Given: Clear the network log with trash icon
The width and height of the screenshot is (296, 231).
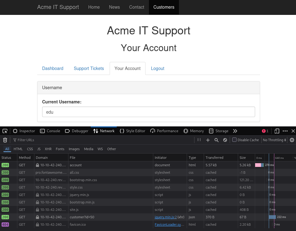Looking at the screenshot, I should click(5, 140).
